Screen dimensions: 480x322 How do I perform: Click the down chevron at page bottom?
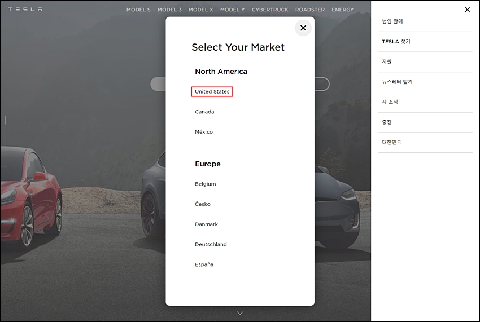pyautogui.click(x=241, y=313)
